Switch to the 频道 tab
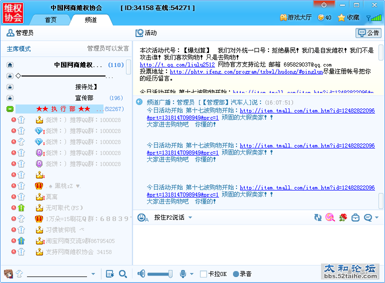This screenshot has width=385, height=283. (x=90, y=19)
